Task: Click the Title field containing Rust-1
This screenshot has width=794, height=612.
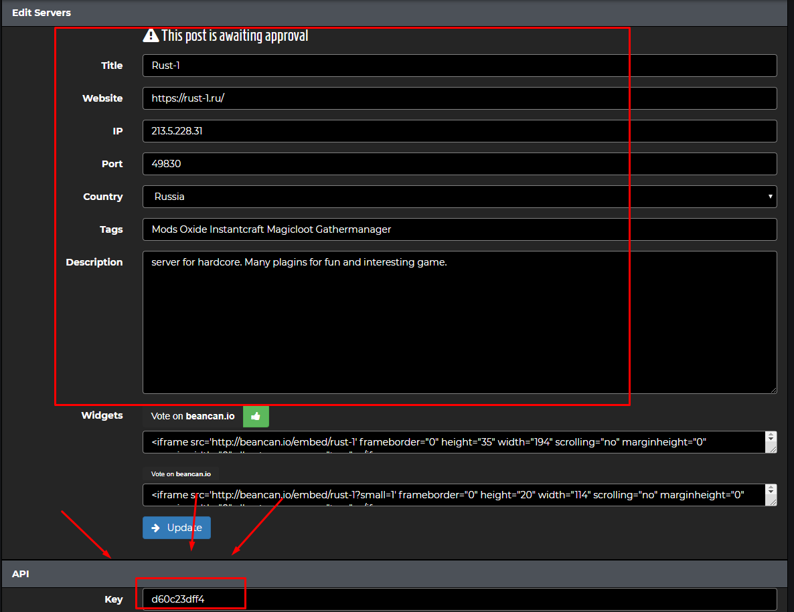Action: [x=459, y=66]
